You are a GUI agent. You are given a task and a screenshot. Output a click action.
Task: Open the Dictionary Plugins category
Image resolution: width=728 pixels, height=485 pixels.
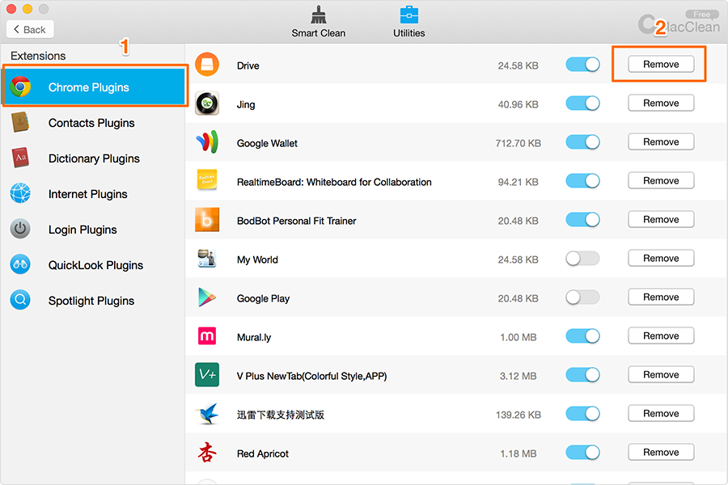point(94,158)
